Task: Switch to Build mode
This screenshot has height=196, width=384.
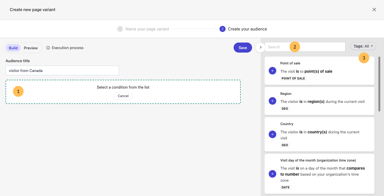Action: pos(13,48)
